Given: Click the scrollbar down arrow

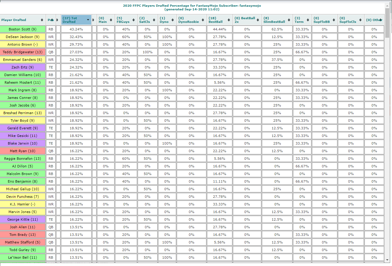Looking at the screenshot, I should pos(387,260).
